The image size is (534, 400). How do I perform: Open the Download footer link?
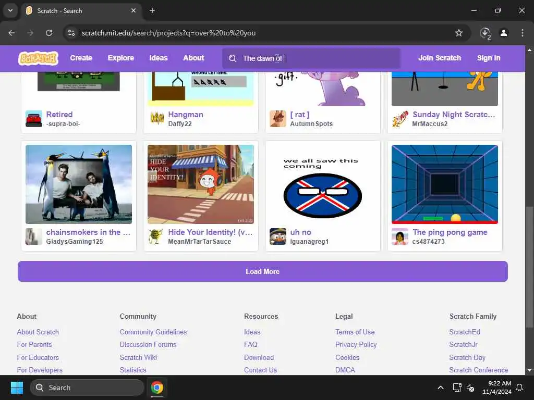click(x=259, y=357)
